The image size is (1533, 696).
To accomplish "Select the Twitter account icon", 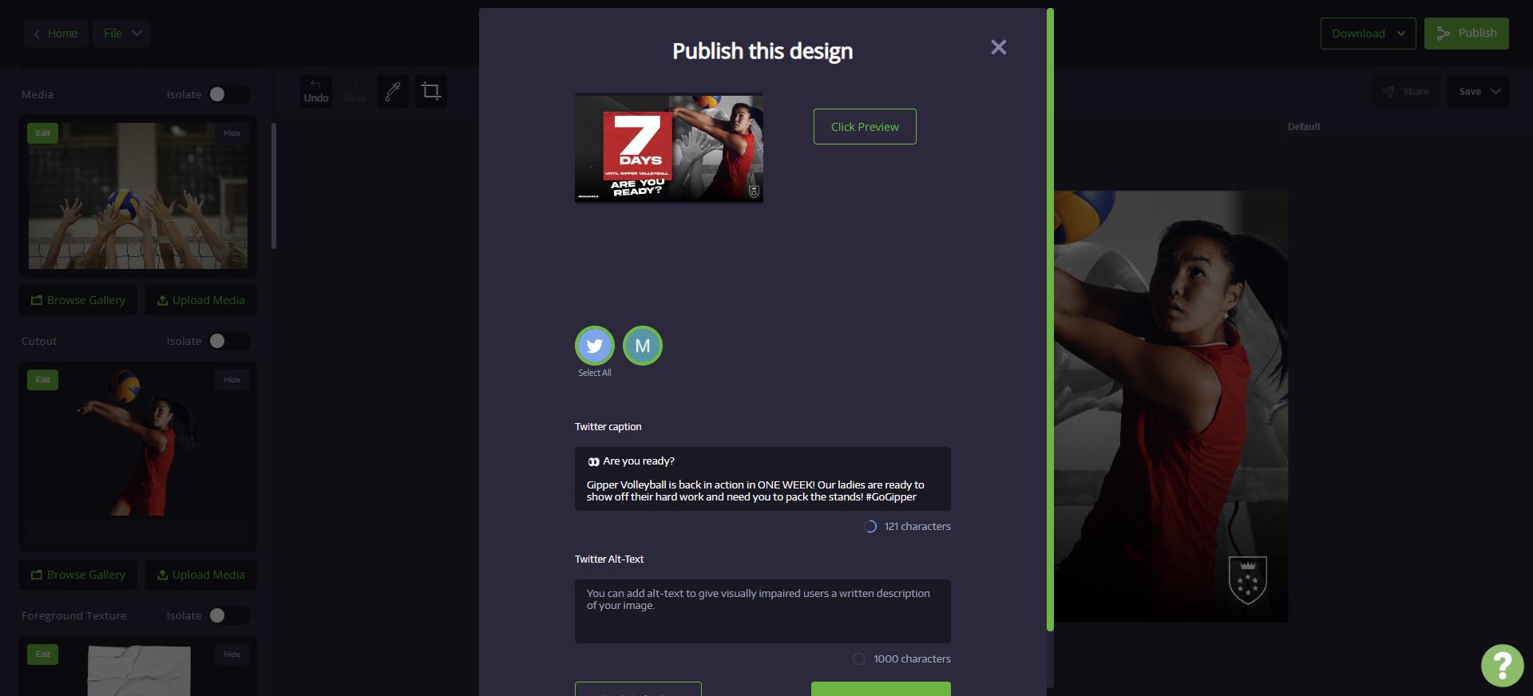I will [x=594, y=346].
